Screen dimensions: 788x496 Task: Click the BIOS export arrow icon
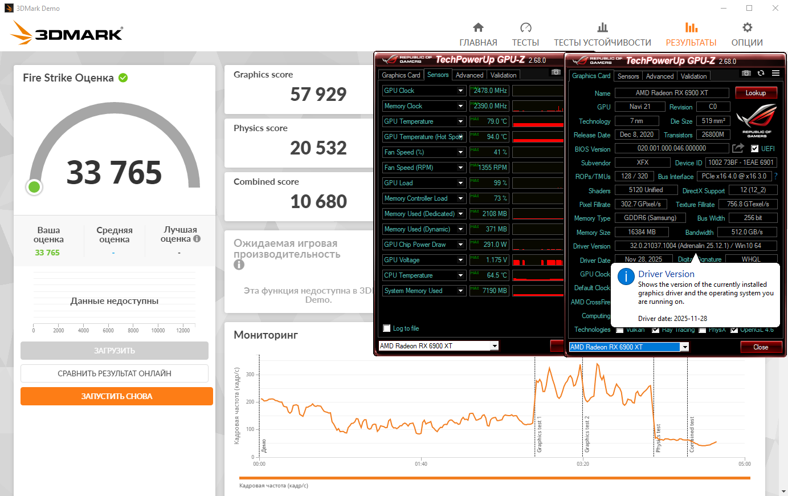738,148
